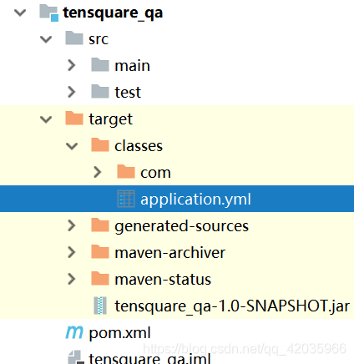Expand the generated-sources folder chevron

(x=72, y=225)
